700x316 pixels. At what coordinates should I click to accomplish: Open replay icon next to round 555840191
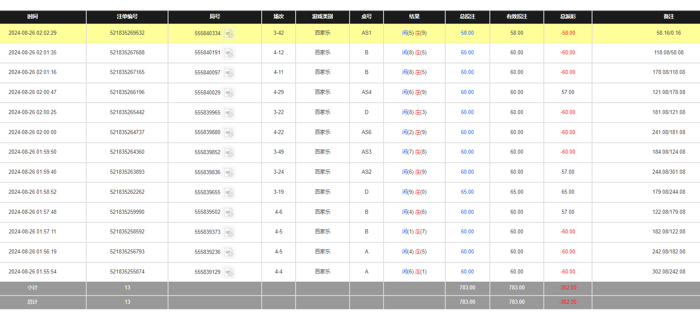pos(229,53)
